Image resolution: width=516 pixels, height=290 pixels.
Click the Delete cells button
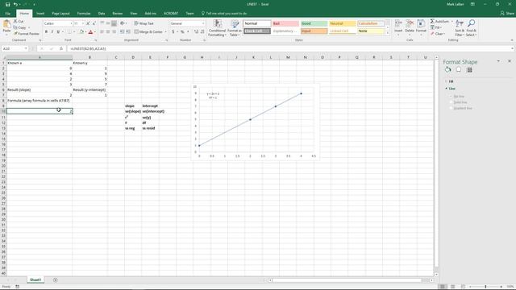point(410,27)
